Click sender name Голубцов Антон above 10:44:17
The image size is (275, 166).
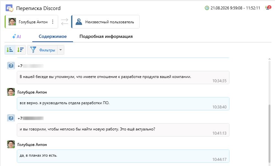pos(32,145)
